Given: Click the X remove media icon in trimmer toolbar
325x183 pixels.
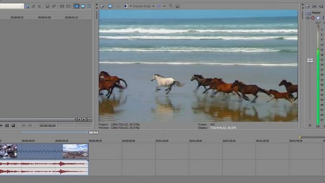Looking at the screenshot, I should pyautogui.click(x=40, y=7).
